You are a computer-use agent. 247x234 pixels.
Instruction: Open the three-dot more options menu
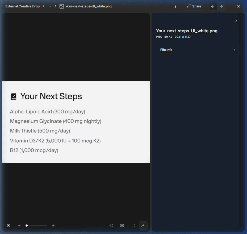(x=175, y=6)
